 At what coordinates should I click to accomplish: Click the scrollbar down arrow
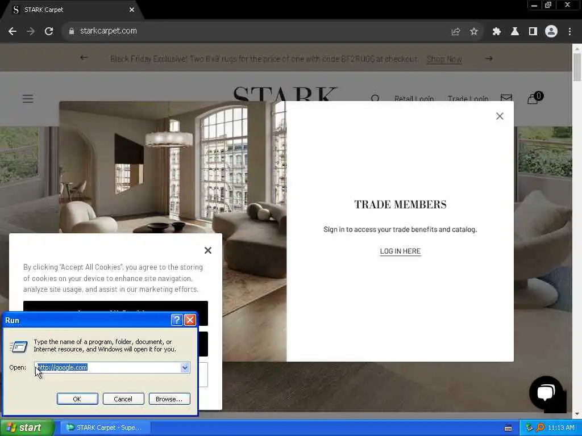577,413
